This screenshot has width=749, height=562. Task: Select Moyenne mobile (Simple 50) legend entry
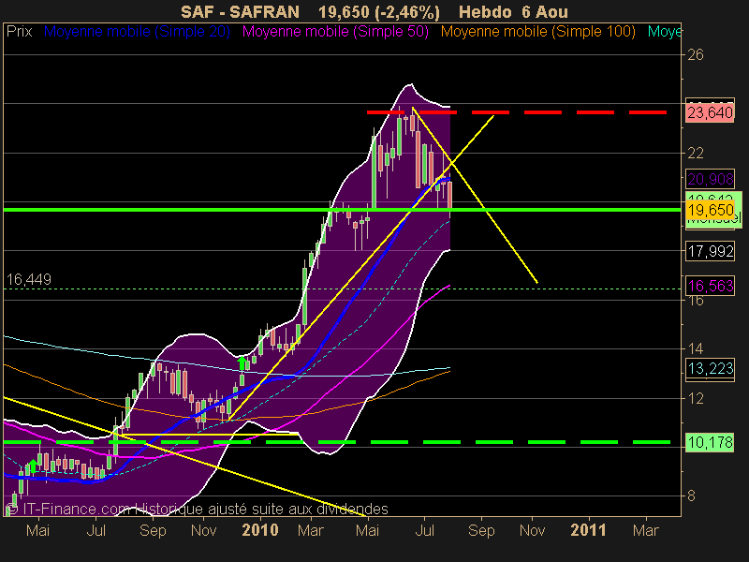tap(335, 32)
